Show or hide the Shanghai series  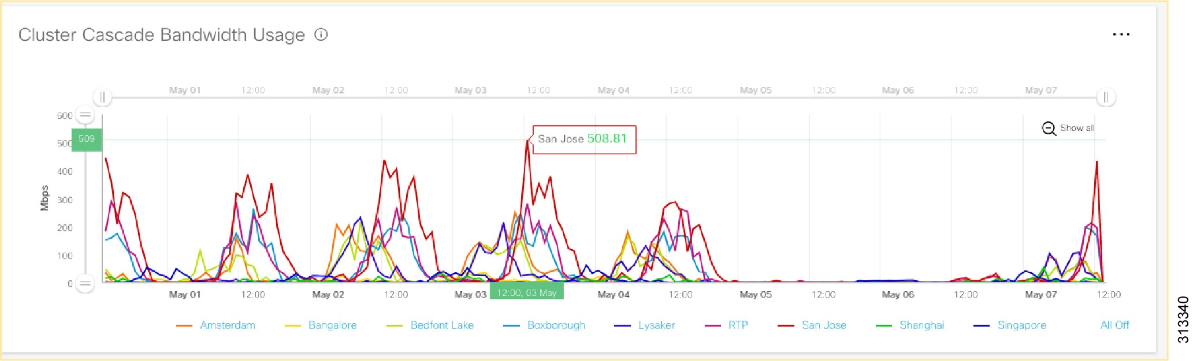click(x=910, y=325)
